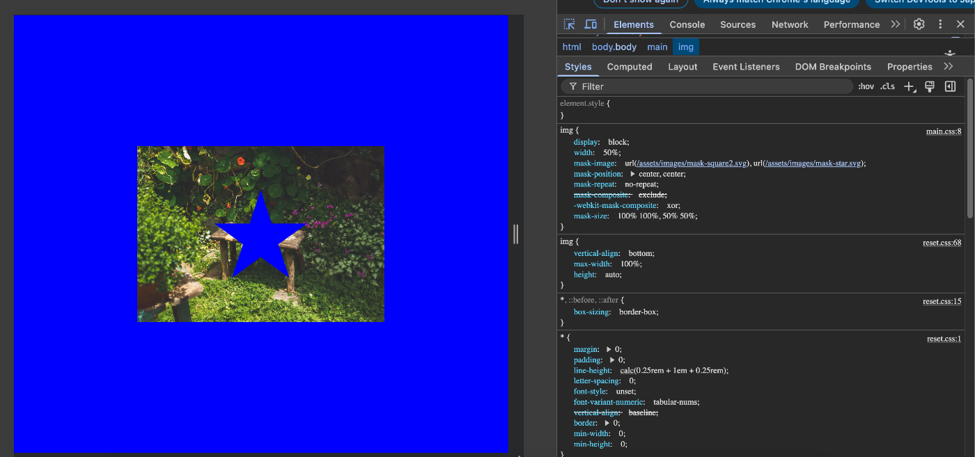Open the main.css:8 source link
Image resolution: width=975 pixels, height=457 pixels.
pos(944,131)
